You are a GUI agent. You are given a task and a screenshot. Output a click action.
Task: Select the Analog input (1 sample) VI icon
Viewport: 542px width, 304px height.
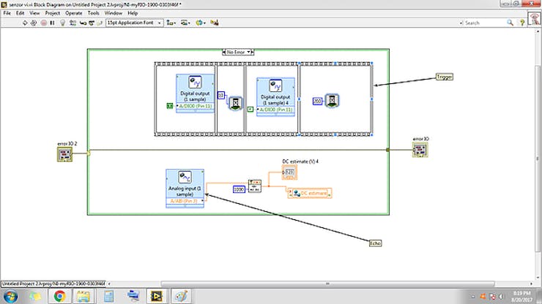(185, 177)
